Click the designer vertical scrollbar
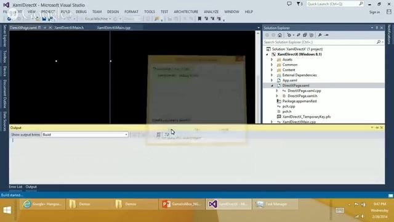The width and height of the screenshot is (394, 222). (x=258, y=76)
